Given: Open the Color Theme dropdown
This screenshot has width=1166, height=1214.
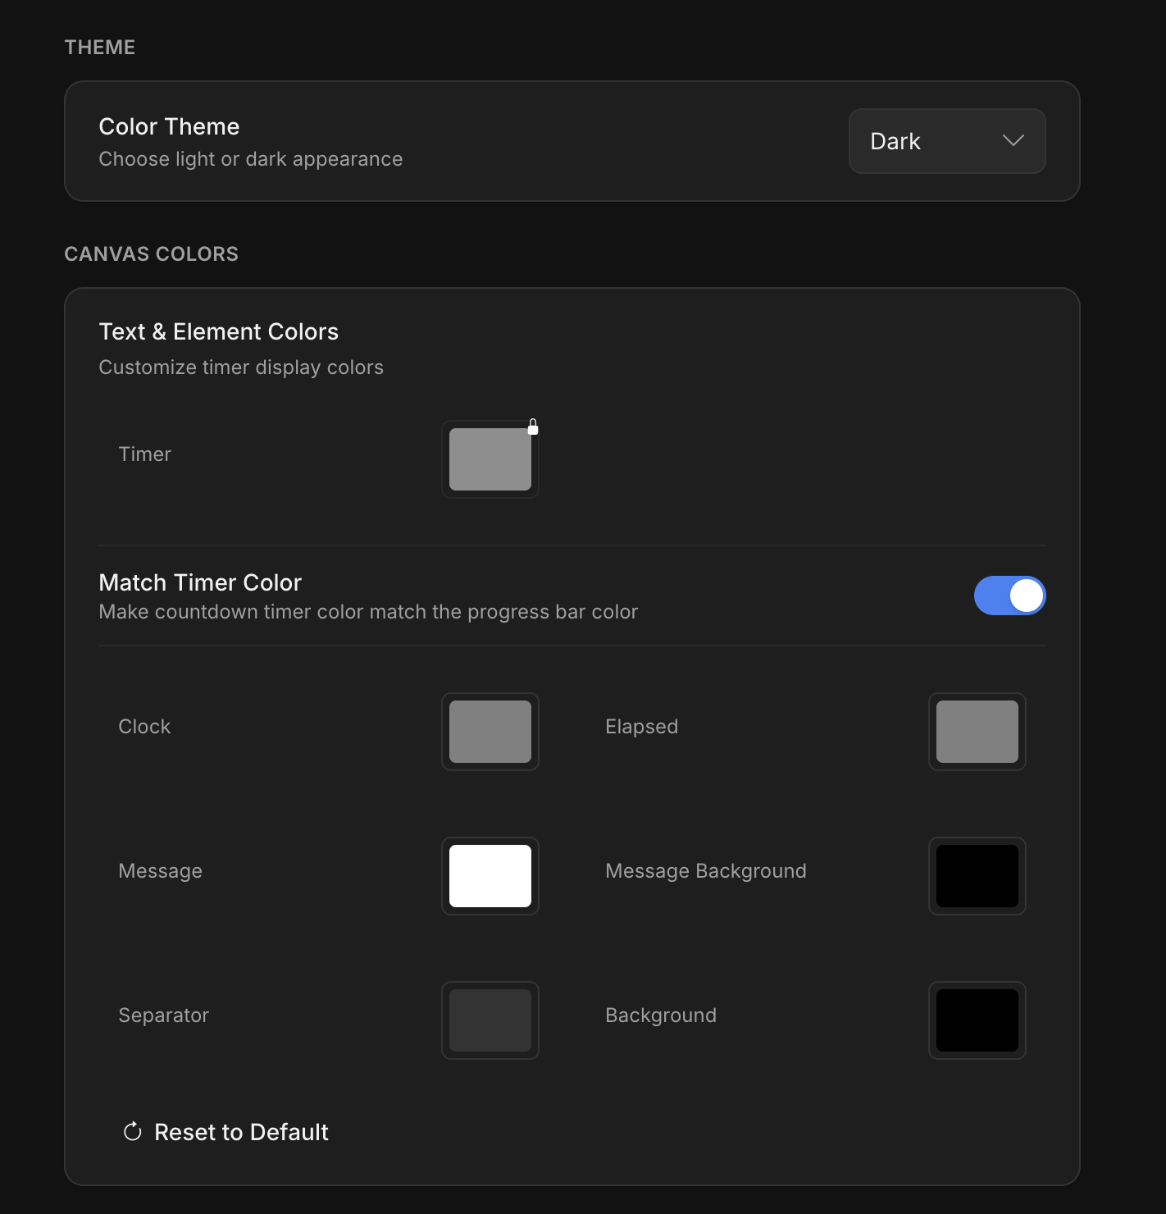Looking at the screenshot, I should coord(946,141).
